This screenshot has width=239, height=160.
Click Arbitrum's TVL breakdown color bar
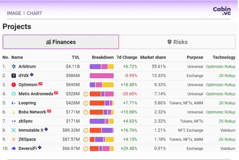102,67
